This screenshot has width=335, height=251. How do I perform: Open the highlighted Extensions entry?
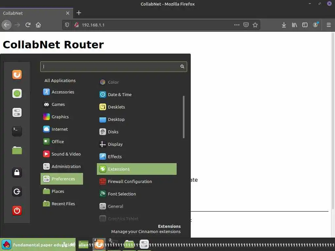click(137, 169)
